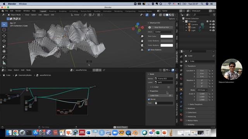Open the XYZ Euler rotation mode dropdown

[x=202, y=90]
